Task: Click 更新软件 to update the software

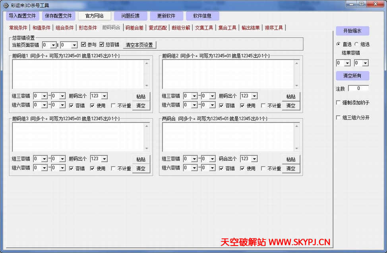Action: coord(166,16)
